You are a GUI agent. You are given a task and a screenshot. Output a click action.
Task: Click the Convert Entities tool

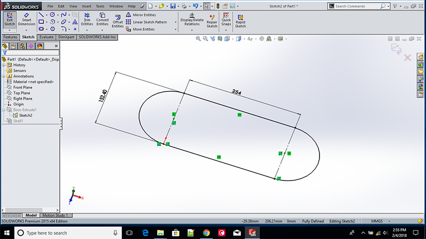[102, 19]
